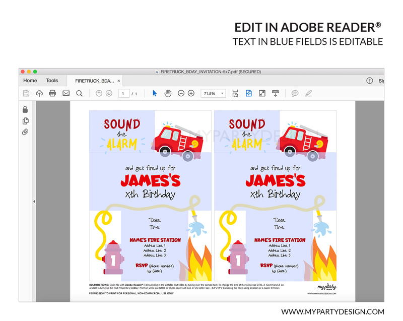
Task: Click the help question mark button
Action: tap(369, 81)
